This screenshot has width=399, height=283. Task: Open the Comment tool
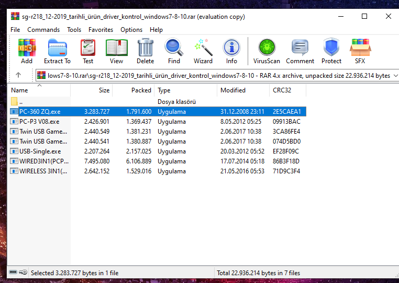[300, 48]
